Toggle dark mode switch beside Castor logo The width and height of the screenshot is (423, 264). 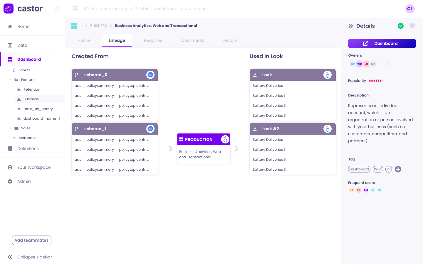click(x=57, y=9)
